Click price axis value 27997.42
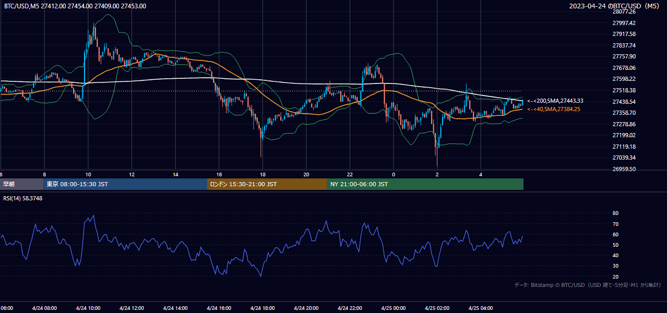The image size is (667, 313). [x=624, y=23]
